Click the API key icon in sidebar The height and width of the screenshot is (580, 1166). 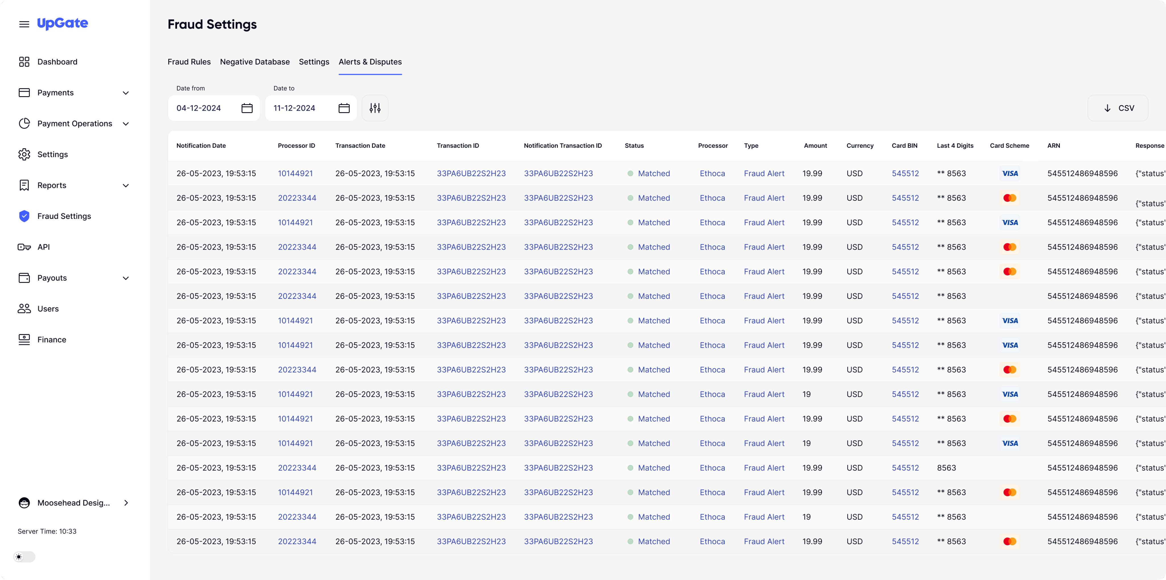[24, 247]
